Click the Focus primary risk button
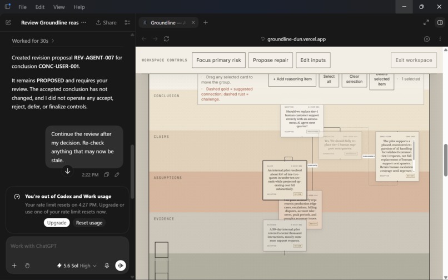This screenshot has width=448, height=280. 218,61
